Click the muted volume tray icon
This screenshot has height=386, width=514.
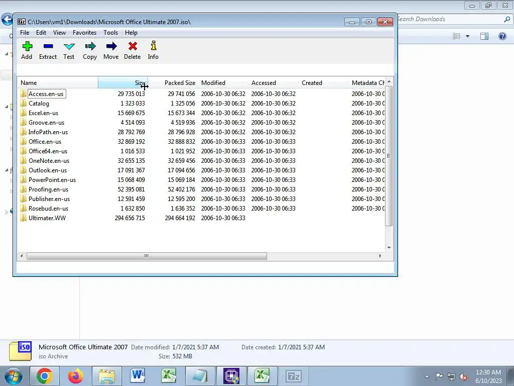pyautogui.click(x=463, y=377)
